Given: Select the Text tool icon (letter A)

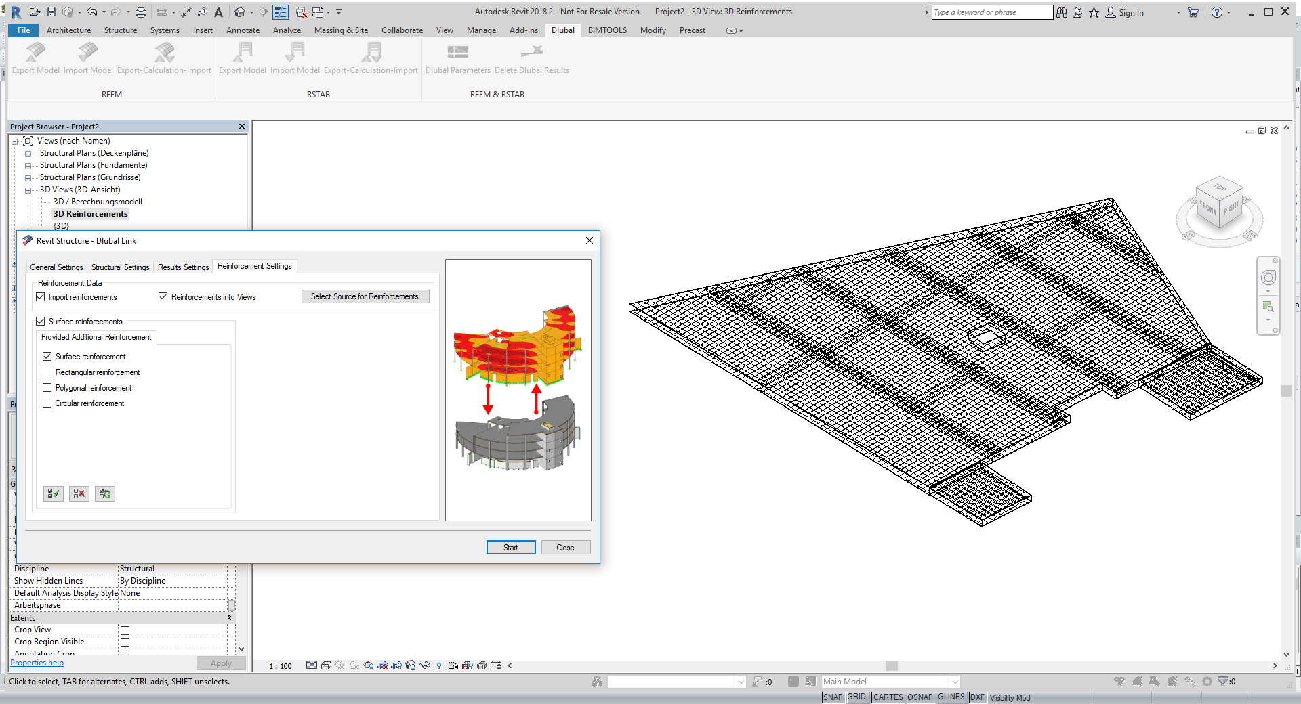Looking at the screenshot, I should tap(218, 12).
